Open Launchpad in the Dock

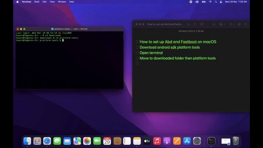(x=37, y=141)
